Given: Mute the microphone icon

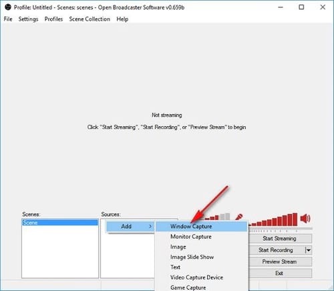Looking at the screenshot, I should click(x=239, y=217).
